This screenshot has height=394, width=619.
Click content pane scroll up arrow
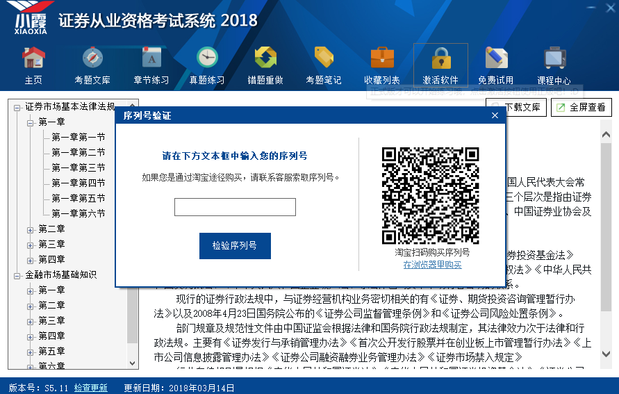(x=606, y=135)
